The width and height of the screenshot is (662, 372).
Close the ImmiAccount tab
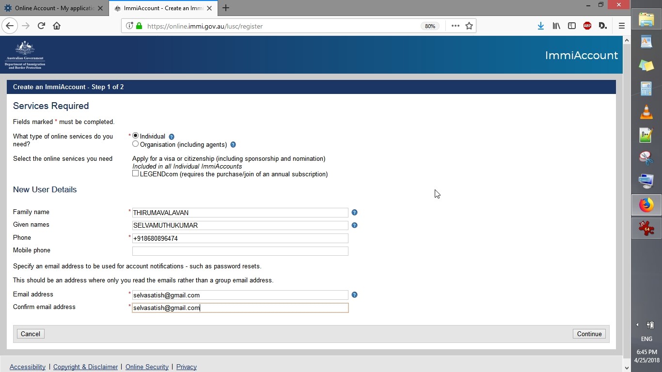coord(209,8)
